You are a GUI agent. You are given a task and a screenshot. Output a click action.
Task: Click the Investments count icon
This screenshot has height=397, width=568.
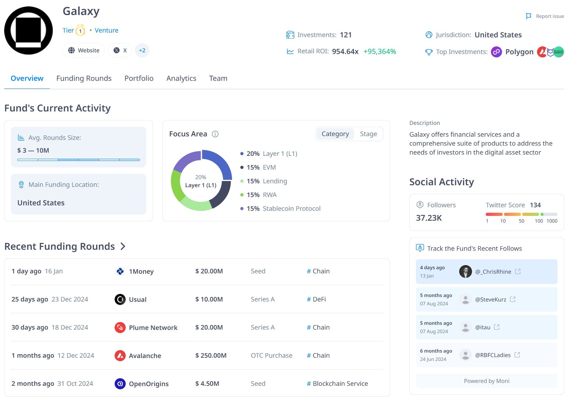click(290, 35)
